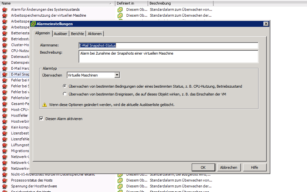This screenshot has width=307, height=192.
Task: Confirm the dialog with OK button
Action: coord(203,167)
